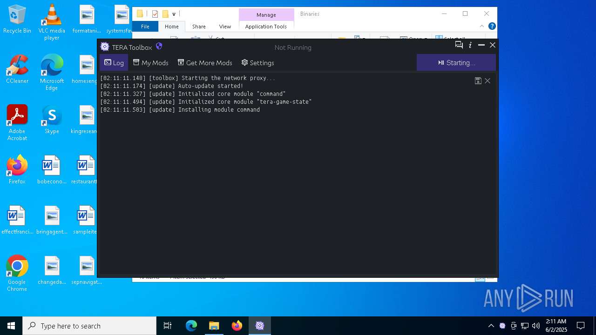
Task: Click the network icon in system tray
Action: (x=525, y=326)
